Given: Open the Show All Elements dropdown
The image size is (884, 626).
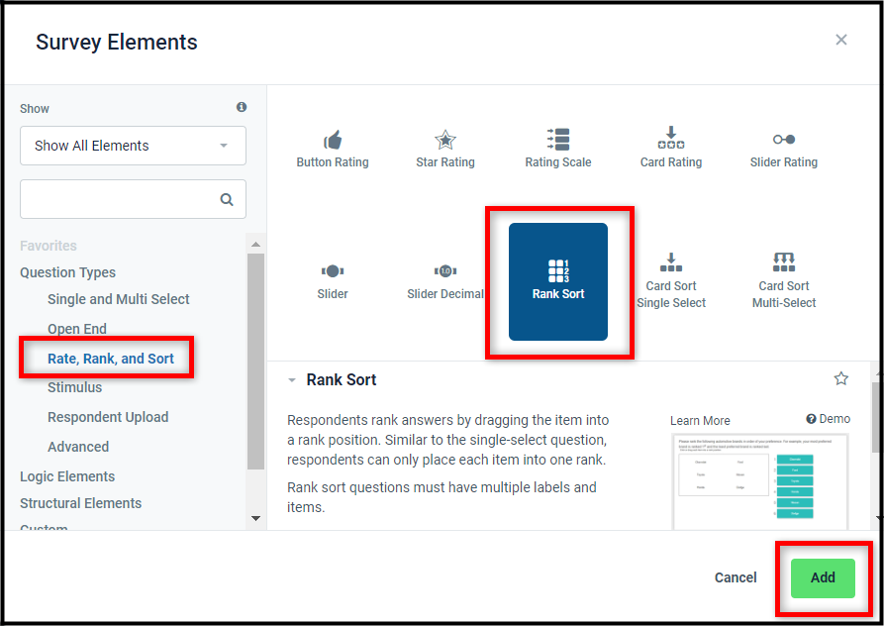Looking at the screenshot, I should (x=133, y=146).
